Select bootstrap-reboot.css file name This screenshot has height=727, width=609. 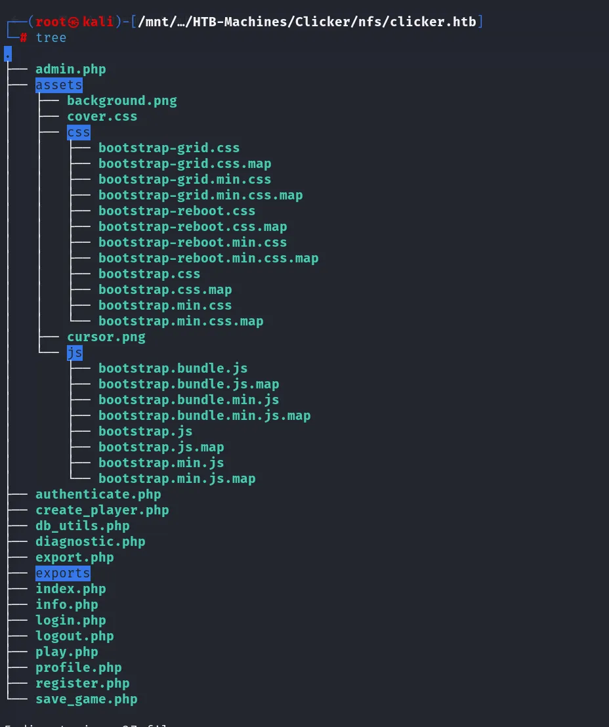177,211
